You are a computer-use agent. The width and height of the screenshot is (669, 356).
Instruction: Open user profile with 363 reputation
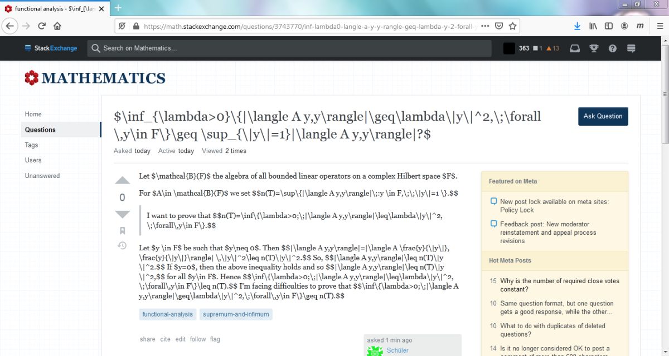pyautogui.click(x=531, y=48)
